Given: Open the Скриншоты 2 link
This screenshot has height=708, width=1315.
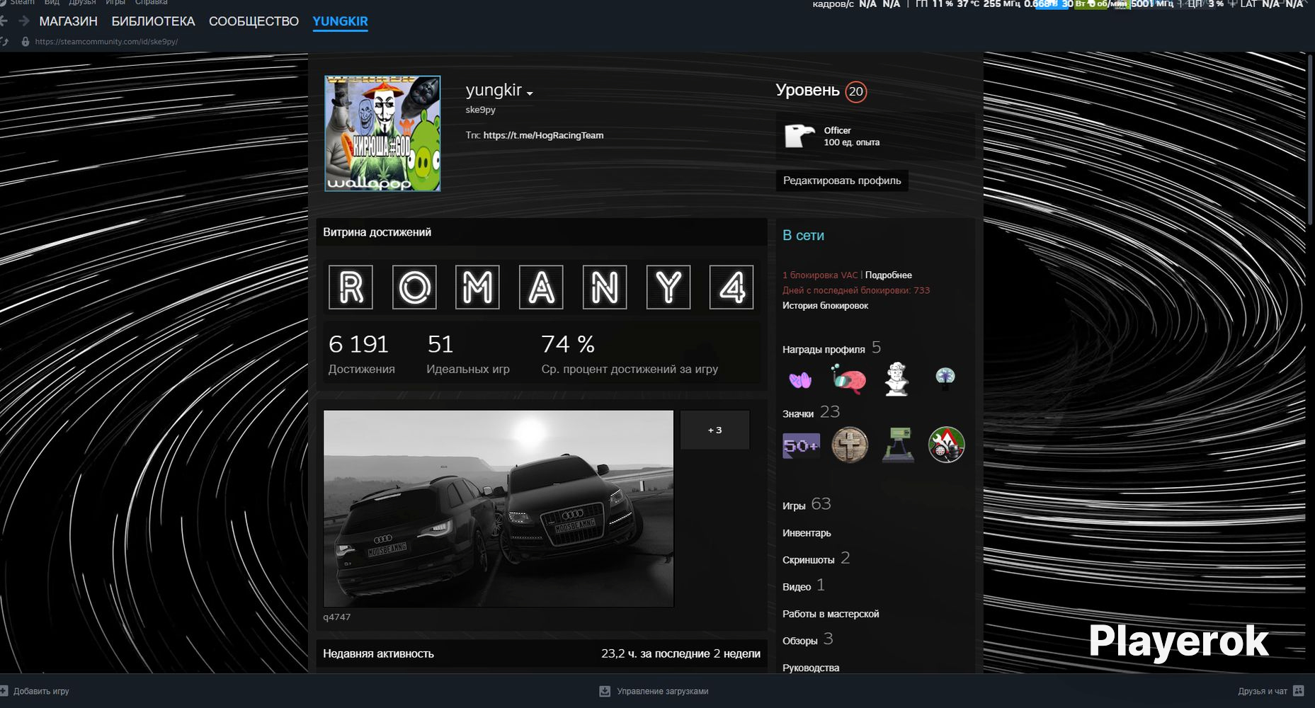Looking at the screenshot, I should coord(816,559).
